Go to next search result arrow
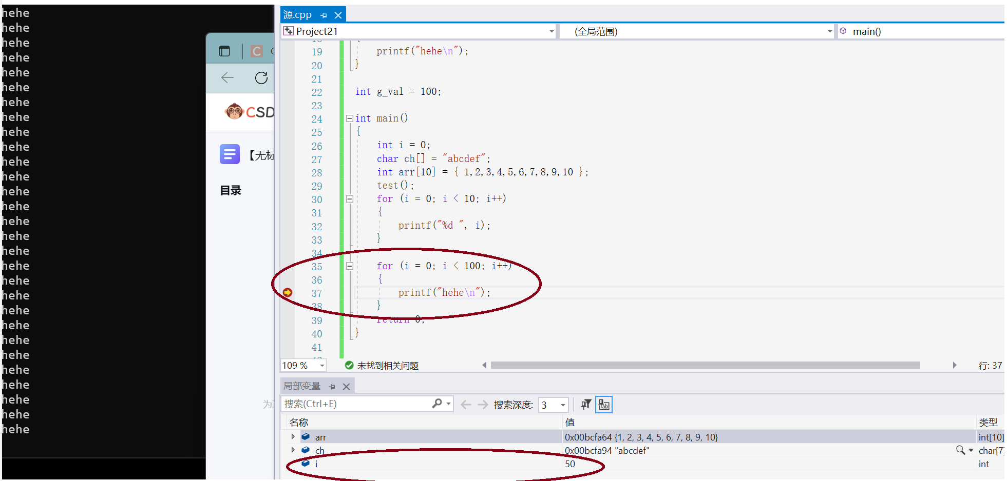The height and width of the screenshot is (481, 1007). (x=483, y=405)
